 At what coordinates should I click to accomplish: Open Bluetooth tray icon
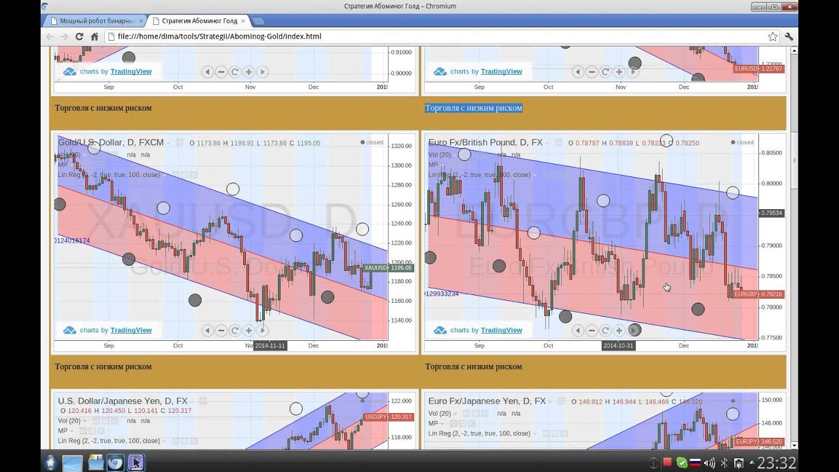[x=724, y=463]
